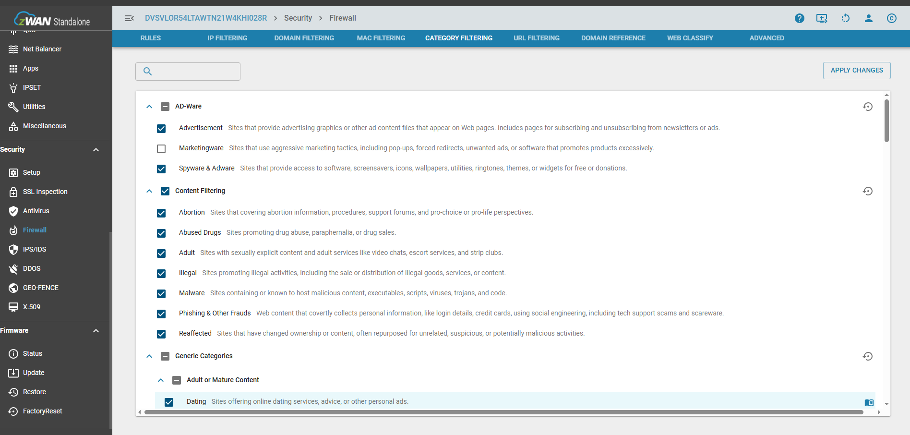Click the user account icon
The height and width of the screenshot is (435, 910).
pos(868,18)
